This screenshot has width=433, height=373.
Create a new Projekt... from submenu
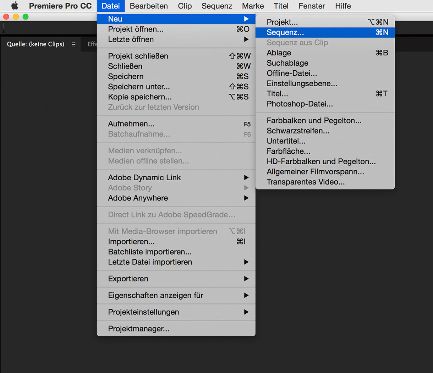click(325, 22)
